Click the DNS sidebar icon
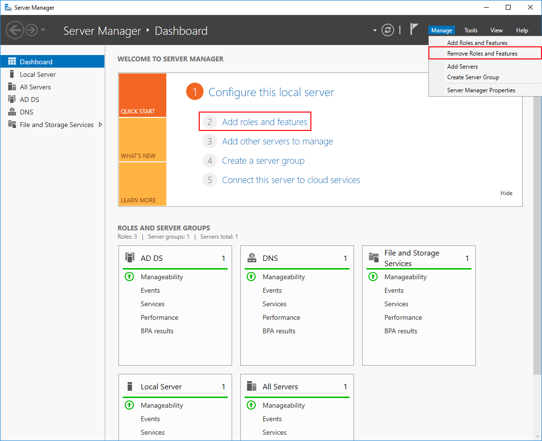542x441 pixels. [12, 112]
